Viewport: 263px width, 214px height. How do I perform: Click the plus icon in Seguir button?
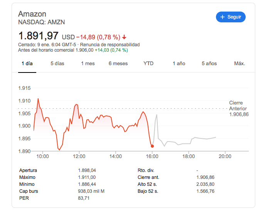(x=223, y=17)
